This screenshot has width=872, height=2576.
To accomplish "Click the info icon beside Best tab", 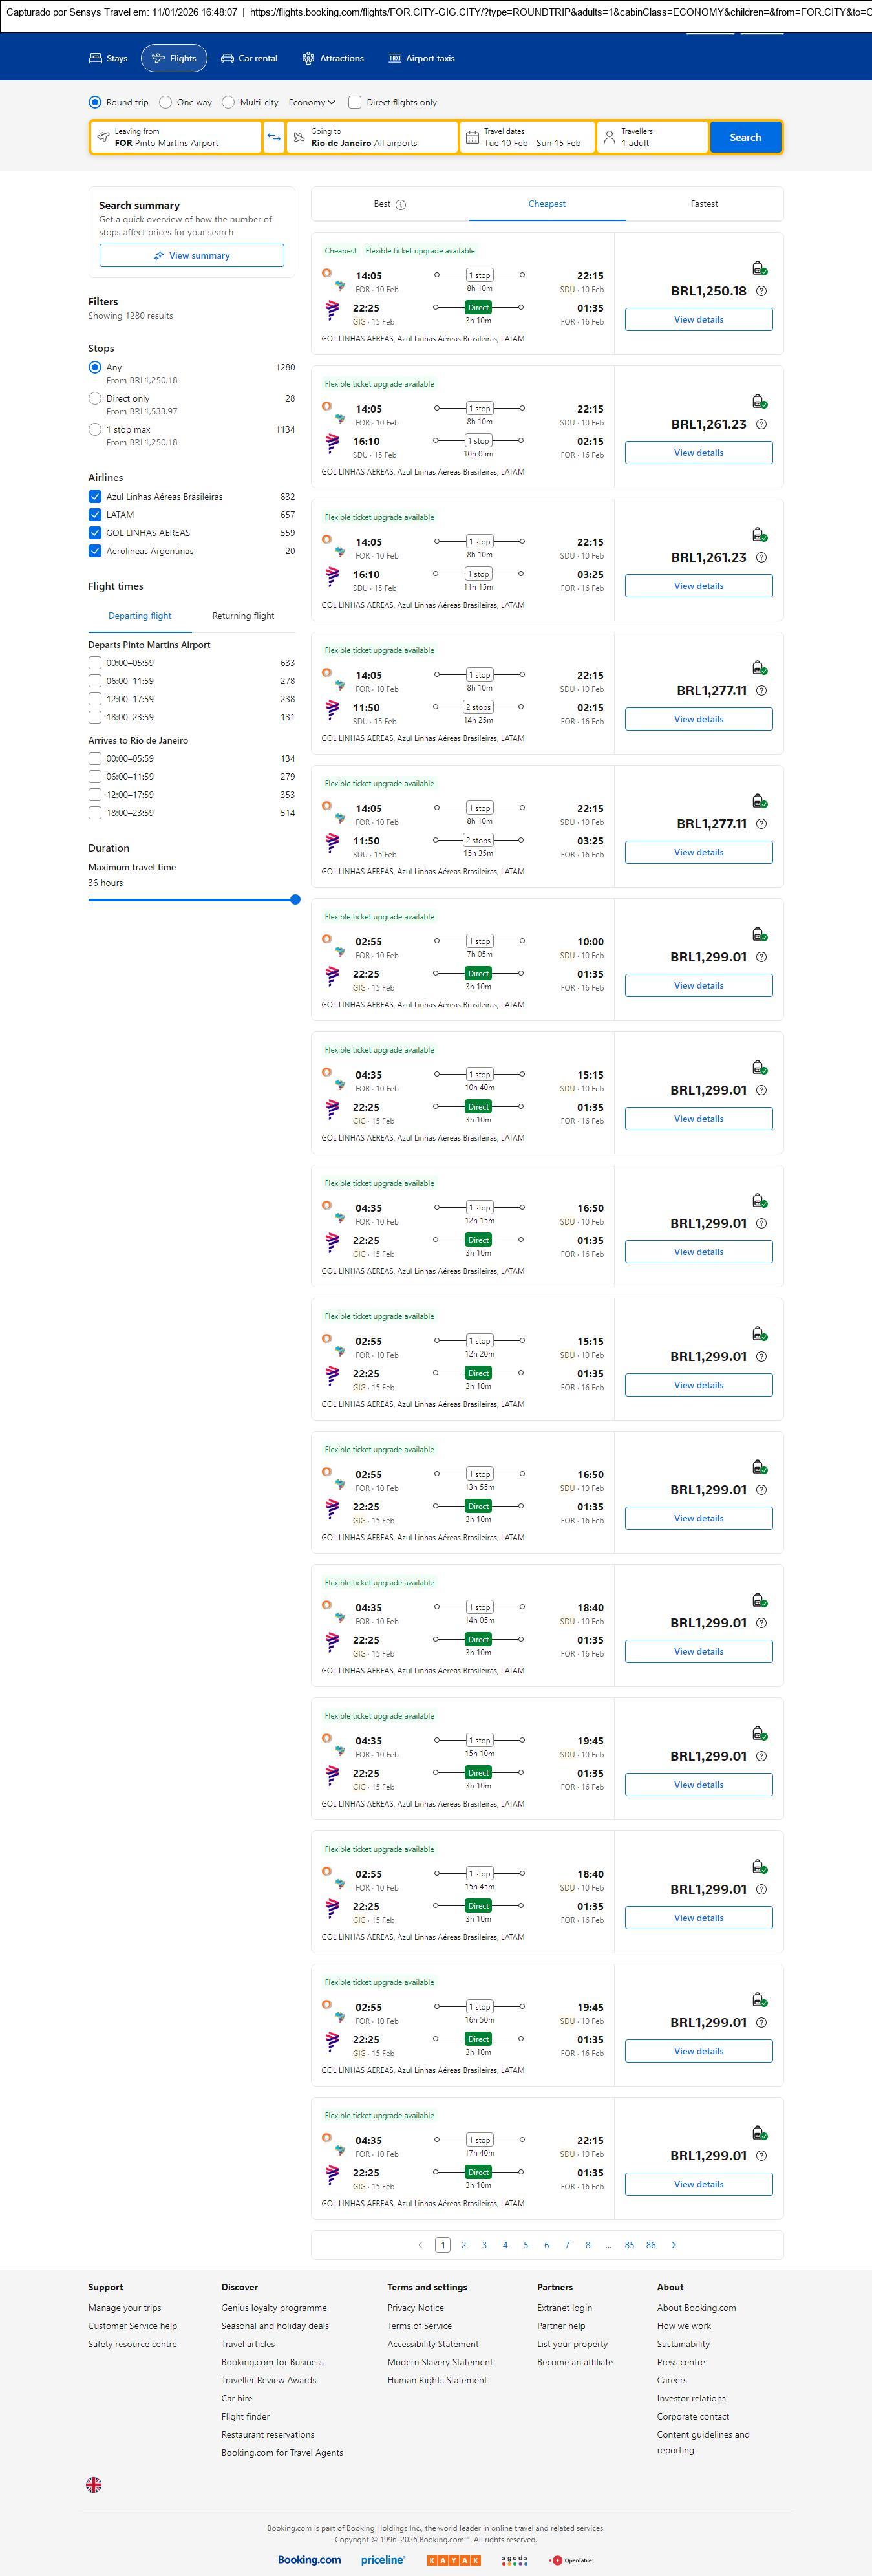I will click(401, 205).
